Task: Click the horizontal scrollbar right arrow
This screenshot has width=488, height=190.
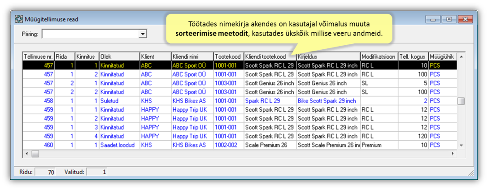Action: [452, 154]
